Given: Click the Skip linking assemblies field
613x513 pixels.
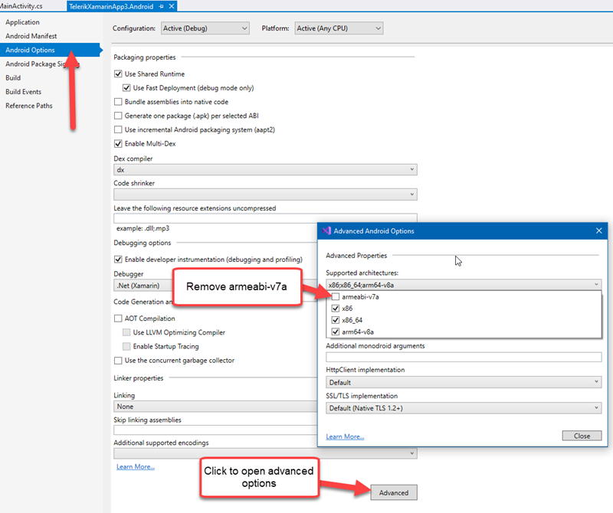Looking at the screenshot, I should (x=215, y=430).
